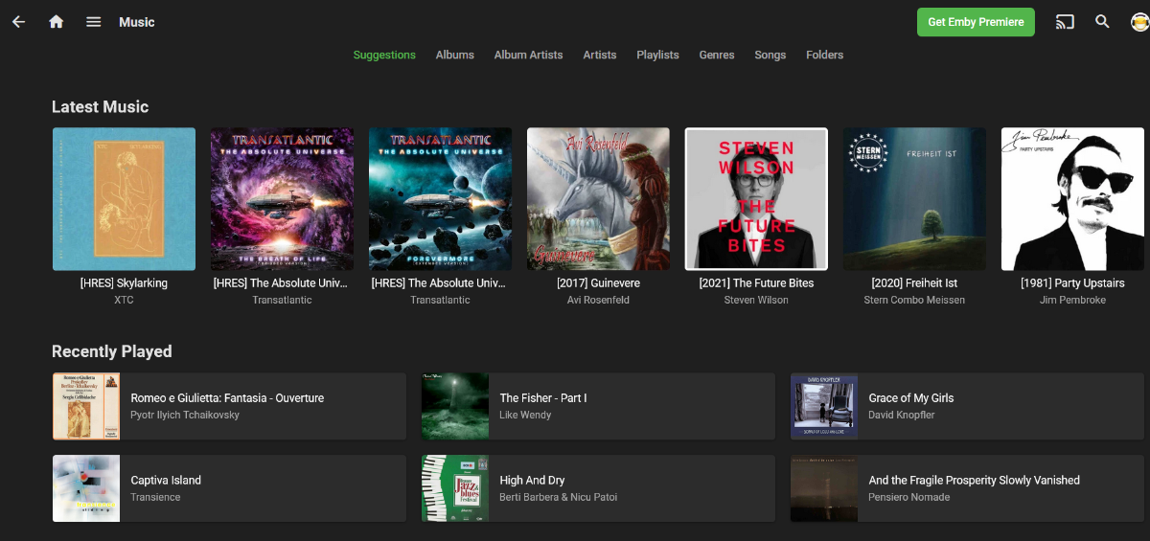
Task: Switch to the Albums tab
Action: [x=454, y=55]
